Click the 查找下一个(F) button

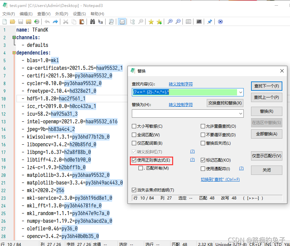click(266, 86)
